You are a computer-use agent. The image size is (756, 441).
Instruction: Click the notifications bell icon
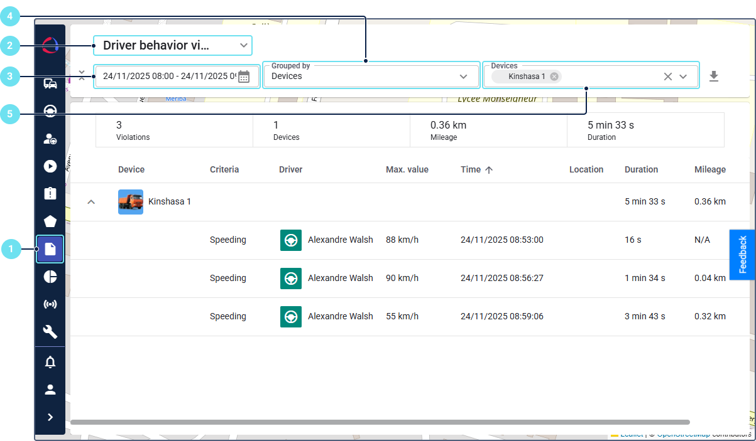tap(50, 362)
